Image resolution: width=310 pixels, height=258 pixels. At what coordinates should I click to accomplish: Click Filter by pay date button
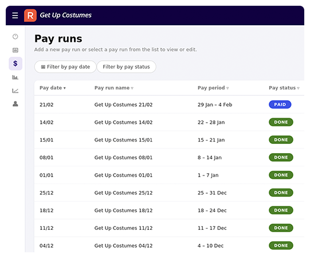pyautogui.click(x=65, y=67)
